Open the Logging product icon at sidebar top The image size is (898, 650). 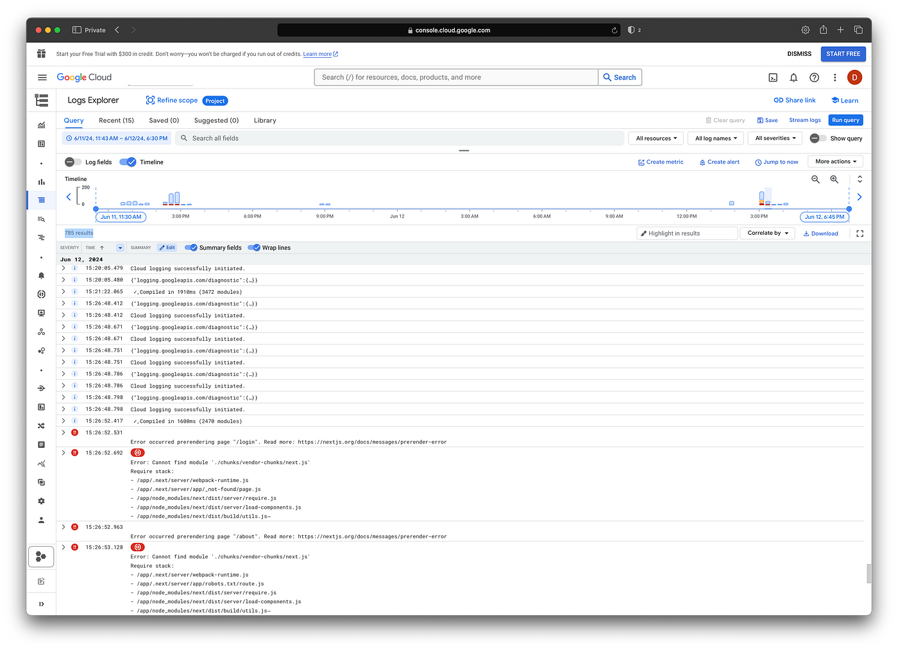pos(42,100)
